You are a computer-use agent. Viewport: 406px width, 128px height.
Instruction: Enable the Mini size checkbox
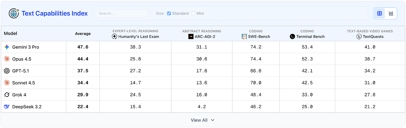coord(193,13)
